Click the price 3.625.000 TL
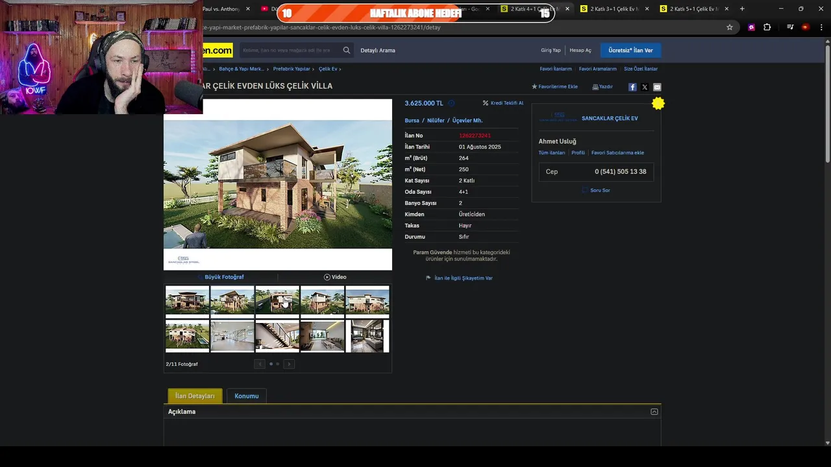This screenshot has width=831, height=467. pyautogui.click(x=424, y=103)
